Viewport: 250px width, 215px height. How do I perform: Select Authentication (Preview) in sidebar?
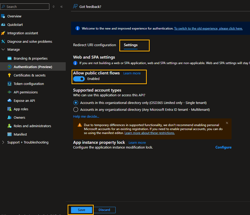[x=33, y=67]
